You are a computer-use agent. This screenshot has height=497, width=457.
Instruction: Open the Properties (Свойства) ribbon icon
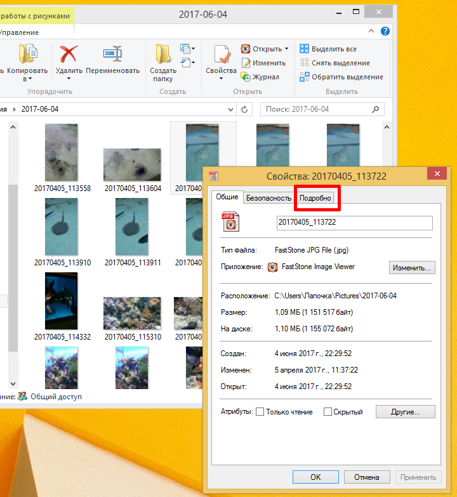pyautogui.click(x=221, y=55)
